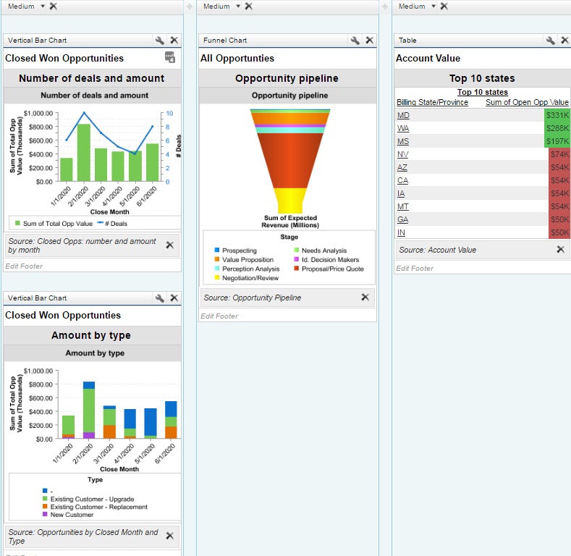This screenshot has width=571, height=556.
Task: Remove source Opportunity Pipeline from funnel chart
Action: tap(365, 298)
